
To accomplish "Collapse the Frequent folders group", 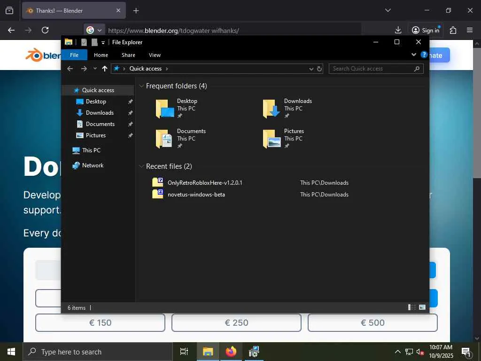I will [141, 86].
